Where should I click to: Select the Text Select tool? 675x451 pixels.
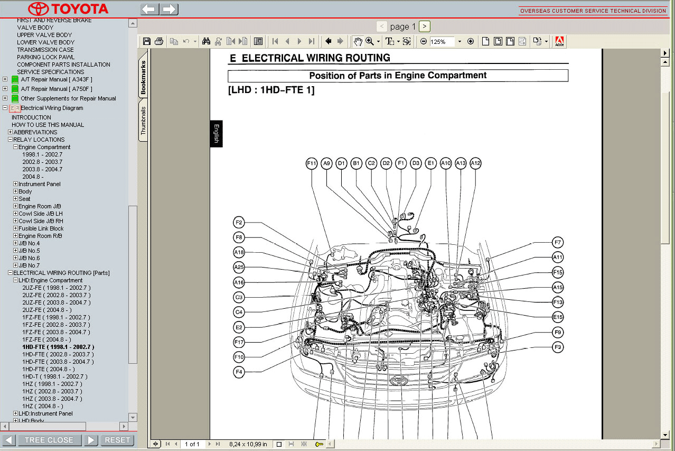390,41
